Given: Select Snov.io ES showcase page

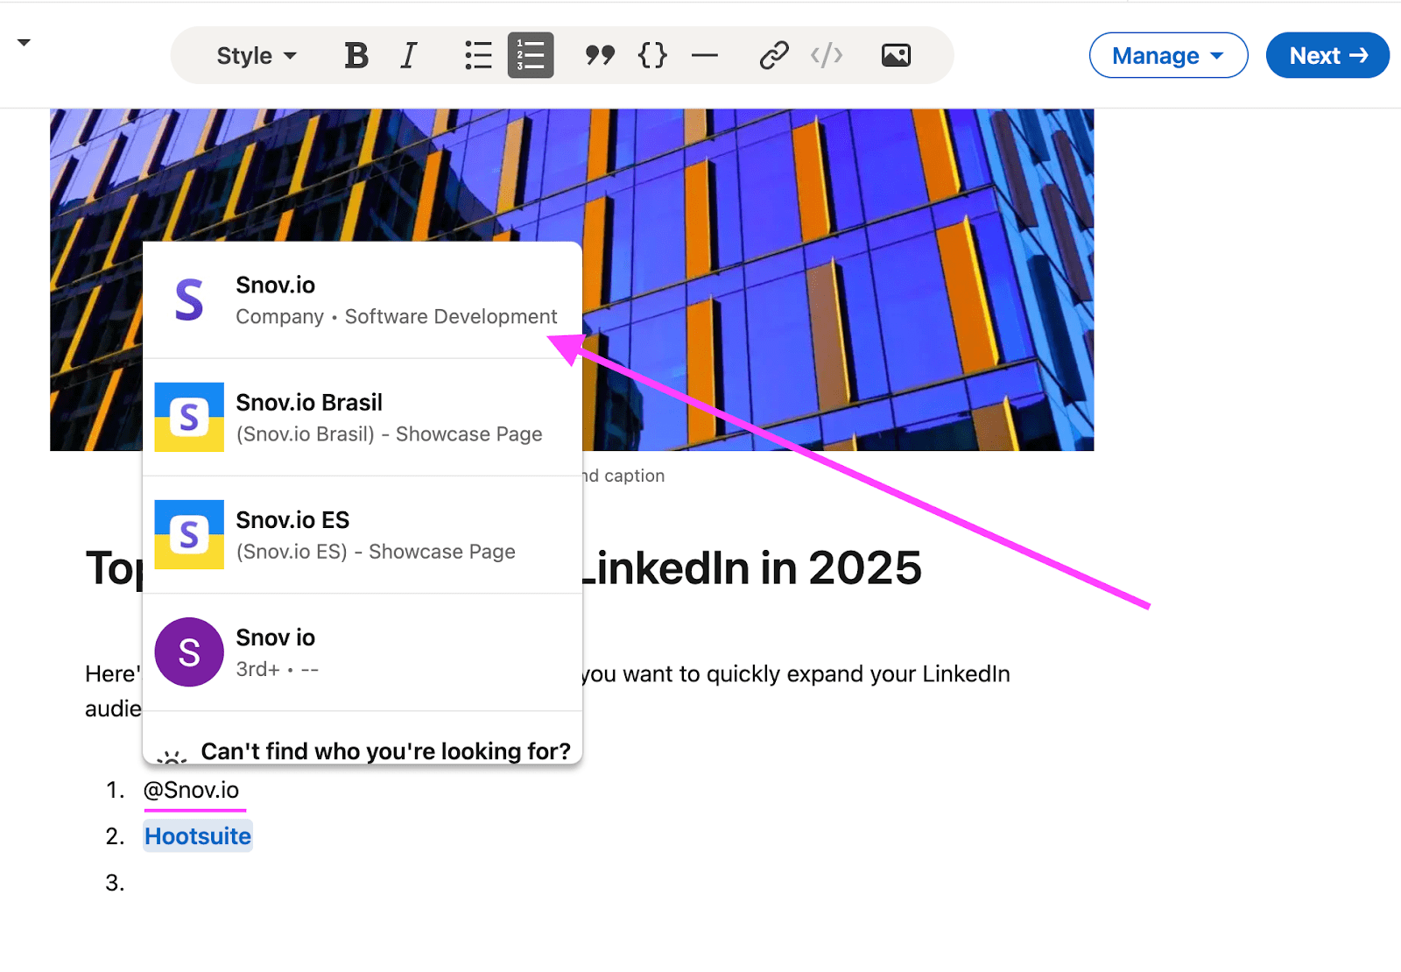Looking at the screenshot, I should point(363,534).
